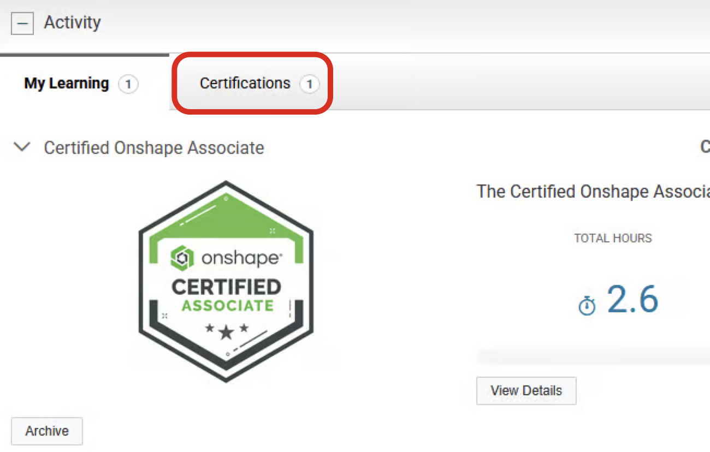
Task: Collapse Certified Onshape Associate chevron
Action: coord(22,147)
